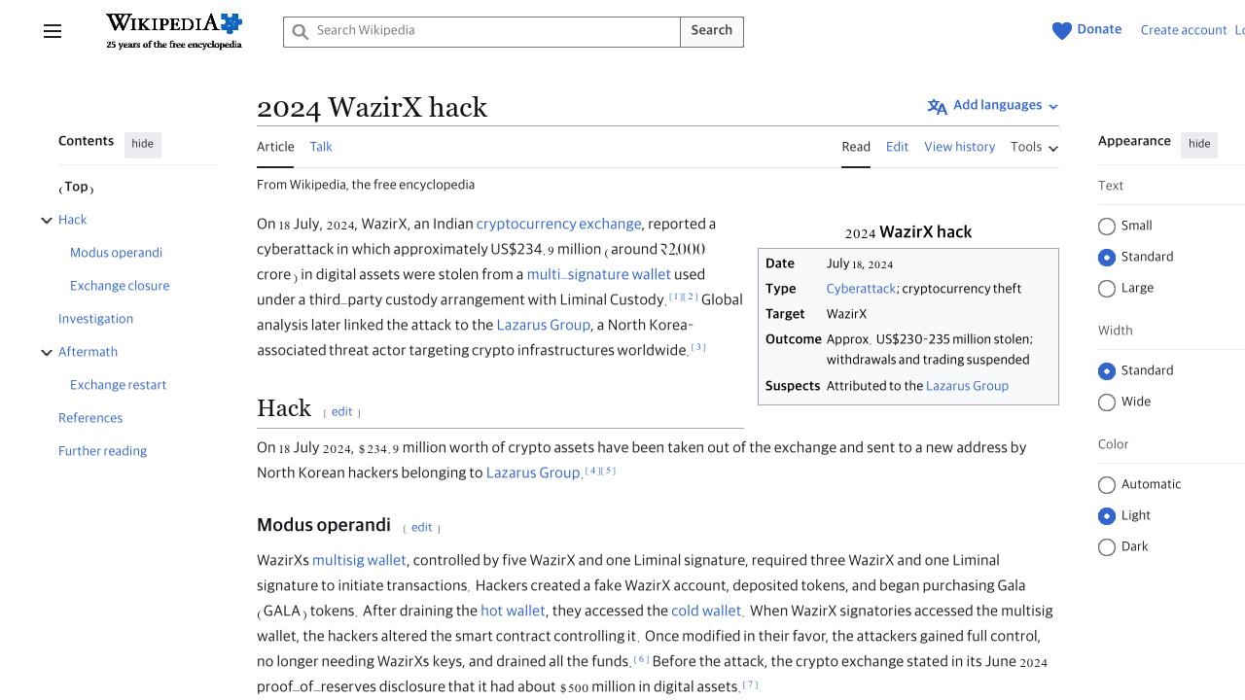Switch to the Read tab
1245x700 pixels.
(x=856, y=147)
